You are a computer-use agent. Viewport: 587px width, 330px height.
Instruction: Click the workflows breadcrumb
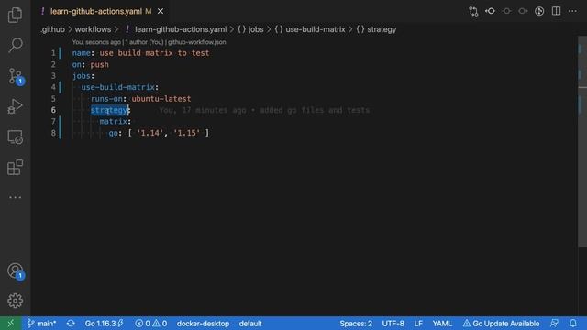[93, 29]
